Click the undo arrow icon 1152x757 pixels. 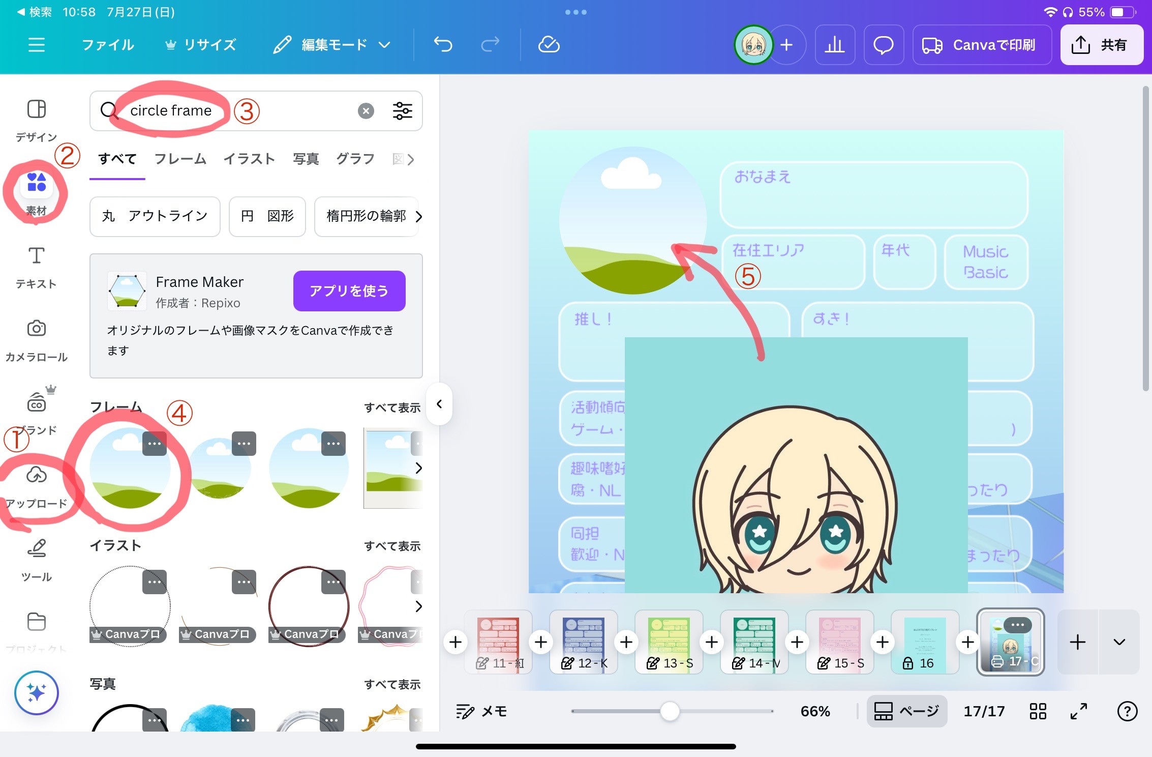[443, 45]
